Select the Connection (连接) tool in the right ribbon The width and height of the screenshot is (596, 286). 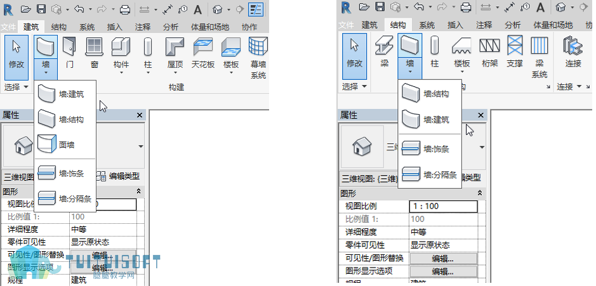tap(573, 51)
